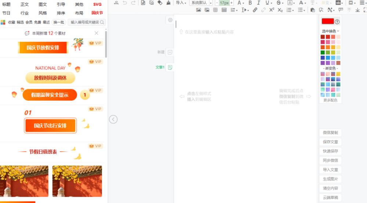Image resolution: width=367 pixels, height=203 pixels.
Task: Click the 生成图片 button
Action: (330, 179)
